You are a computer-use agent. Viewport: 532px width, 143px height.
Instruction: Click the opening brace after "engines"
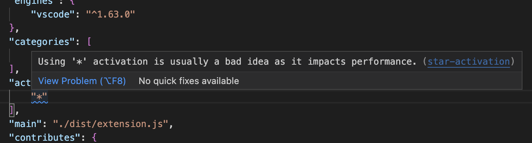tap(73, 2)
